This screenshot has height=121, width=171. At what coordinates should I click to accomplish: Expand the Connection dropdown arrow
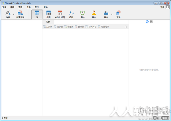tap(14, 14)
